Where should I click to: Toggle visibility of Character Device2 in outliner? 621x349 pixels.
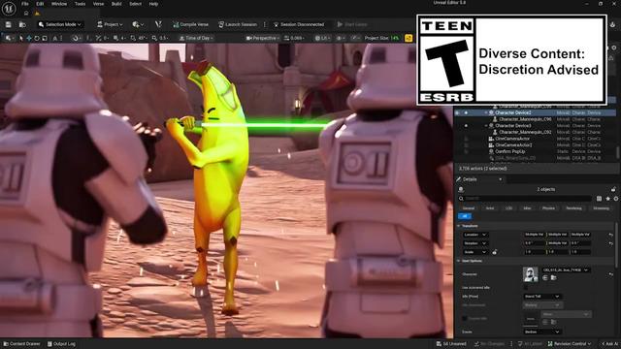466,112
